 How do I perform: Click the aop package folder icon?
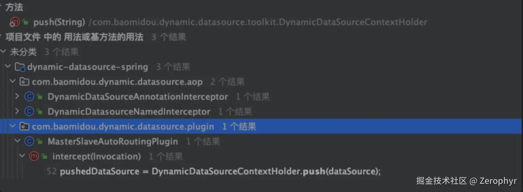[24, 82]
